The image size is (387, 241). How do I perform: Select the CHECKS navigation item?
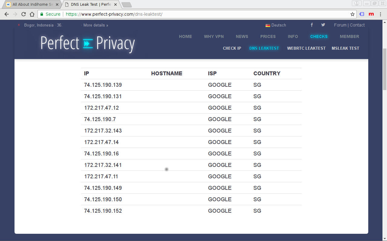[x=319, y=36]
